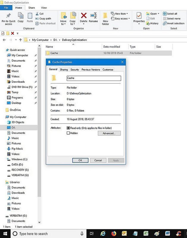Open the Sharing tab in Cache Properties
187x238 pixels.
click(x=64, y=70)
